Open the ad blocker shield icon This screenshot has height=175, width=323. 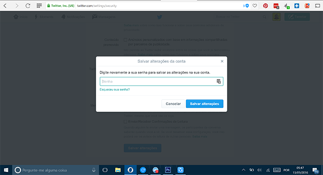click(247, 6)
